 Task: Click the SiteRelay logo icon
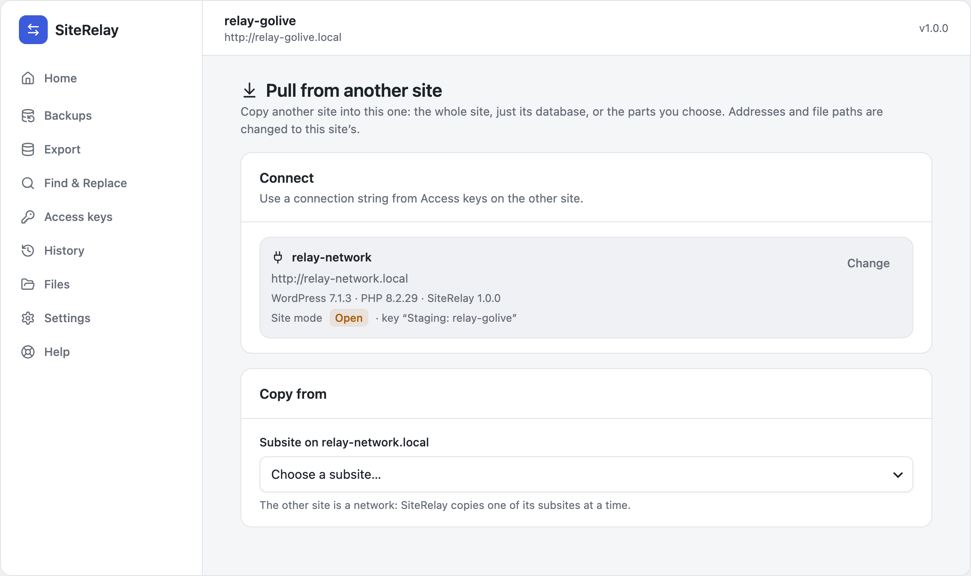click(33, 30)
